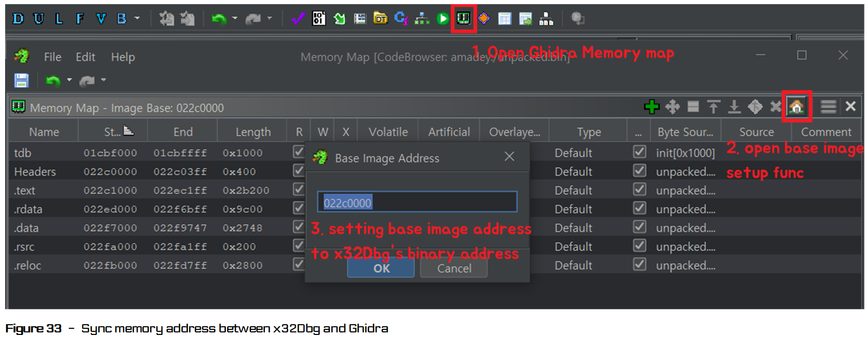Click the Set Image Base house icon
The height and width of the screenshot is (337, 867).
[x=797, y=107]
